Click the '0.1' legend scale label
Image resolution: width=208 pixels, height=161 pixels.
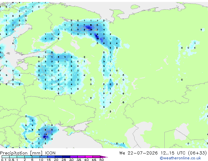pyautogui.click(x=4, y=160)
